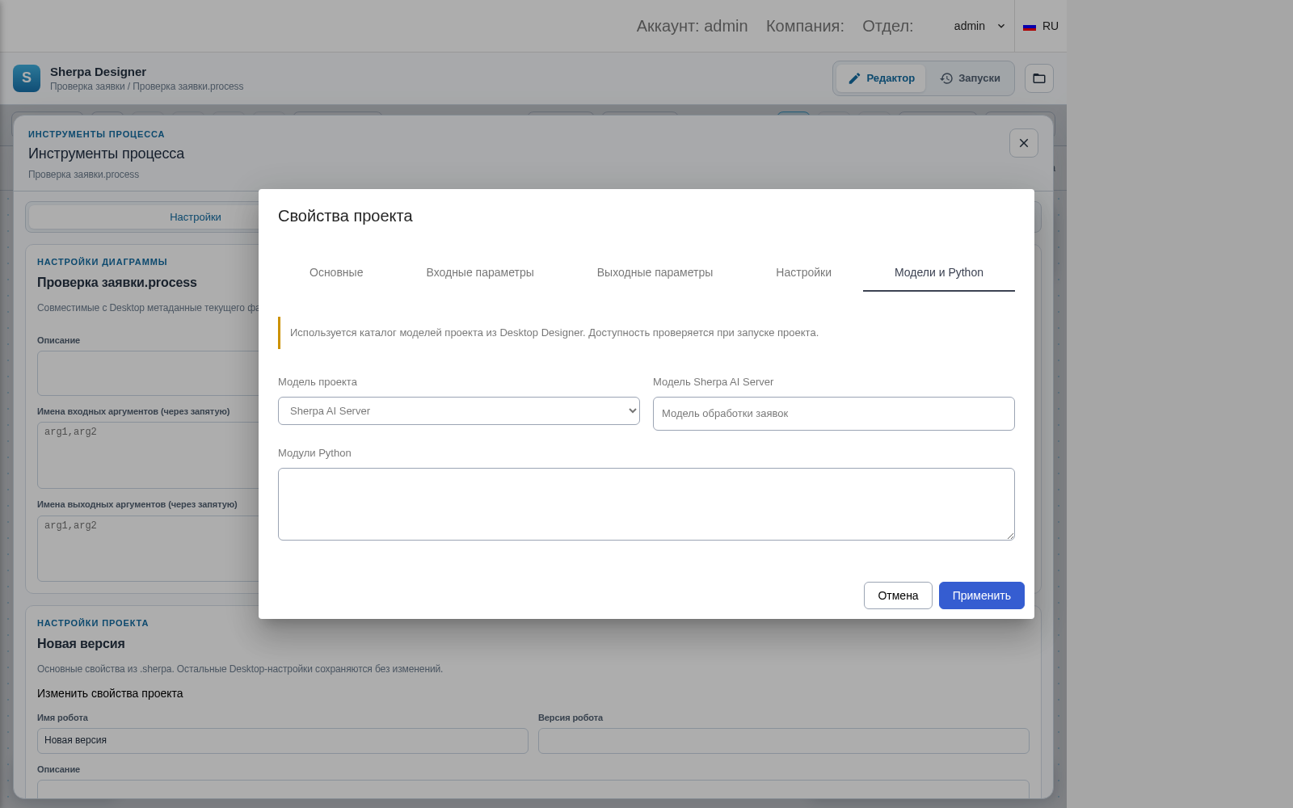This screenshot has width=1293, height=808.
Task: Open the Входные параметры tab
Action: click(x=480, y=272)
